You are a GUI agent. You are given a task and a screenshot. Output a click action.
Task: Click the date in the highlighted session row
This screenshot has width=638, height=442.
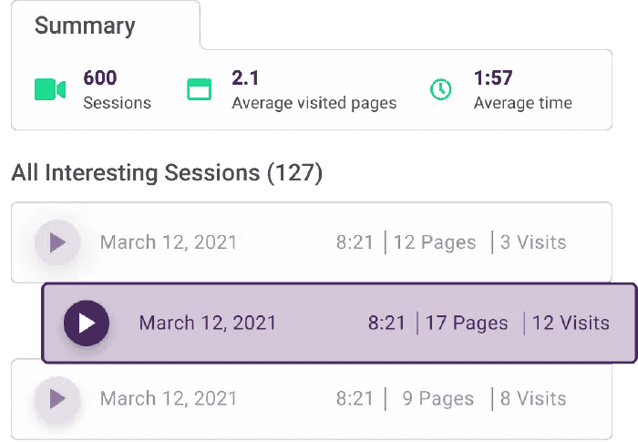pos(207,323)
